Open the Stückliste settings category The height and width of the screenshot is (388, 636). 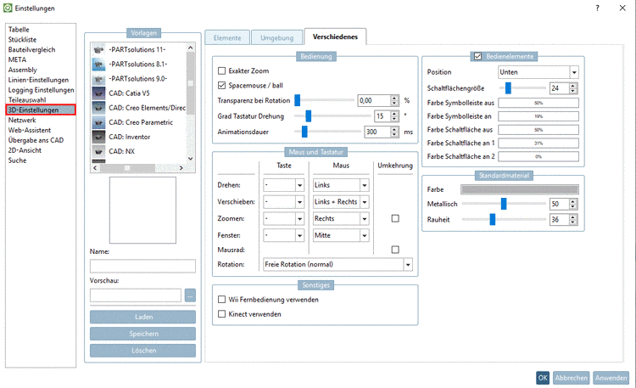22,40
